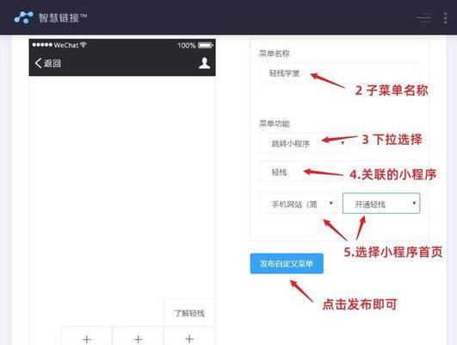Select the 了解轻栈 submenu item

(189, 313)
